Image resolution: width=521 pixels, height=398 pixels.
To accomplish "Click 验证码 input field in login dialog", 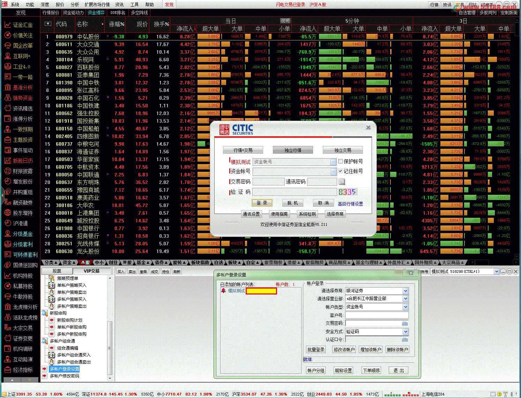I will pos(294,192).
